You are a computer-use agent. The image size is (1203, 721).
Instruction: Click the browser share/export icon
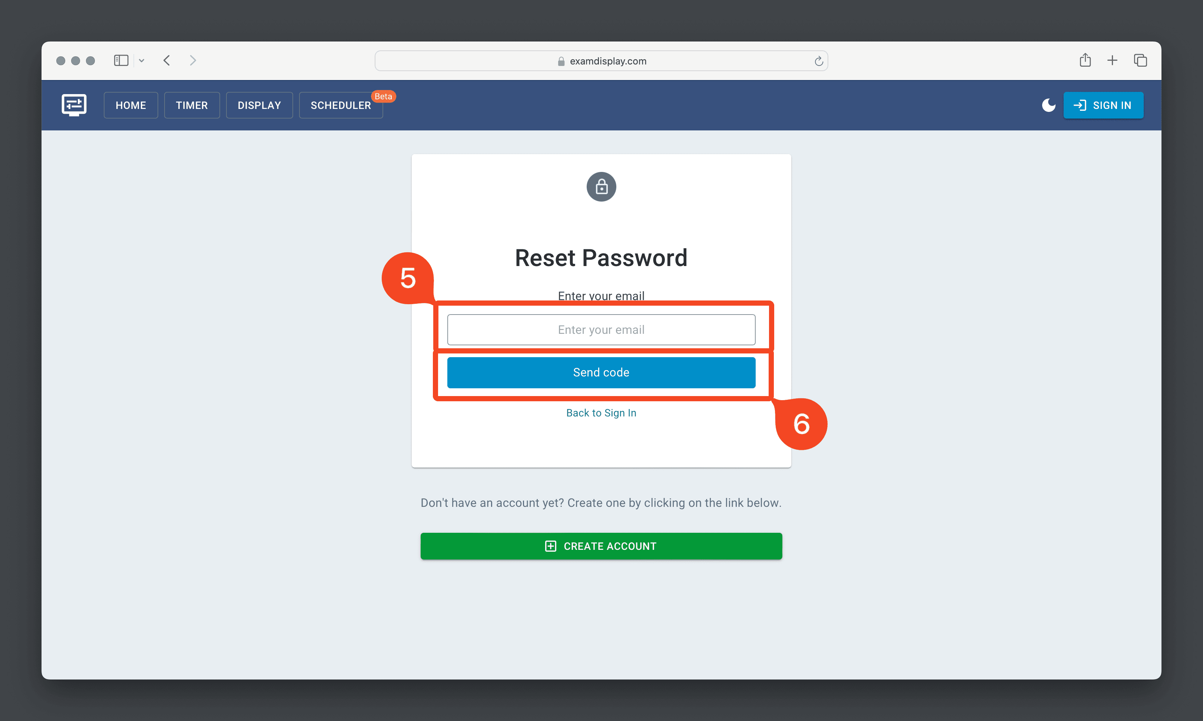[1084, 59]
